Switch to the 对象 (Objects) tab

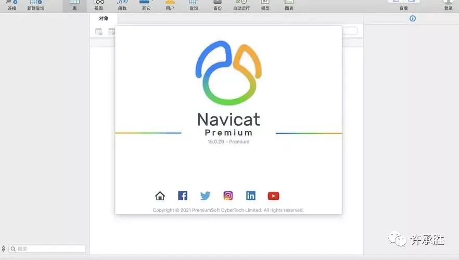104,18
